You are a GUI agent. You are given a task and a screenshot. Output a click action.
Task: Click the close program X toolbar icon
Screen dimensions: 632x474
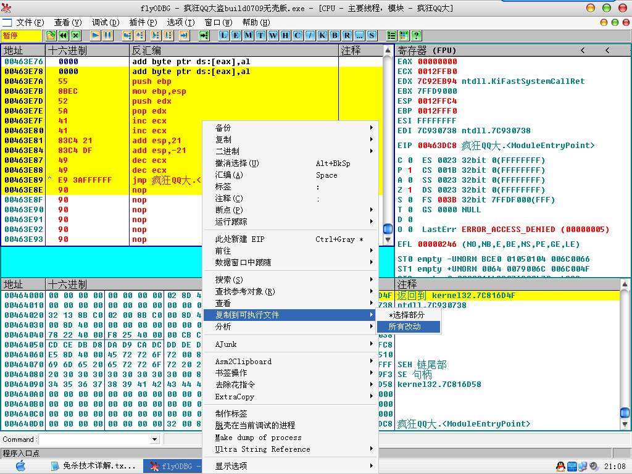click(76, 35)
